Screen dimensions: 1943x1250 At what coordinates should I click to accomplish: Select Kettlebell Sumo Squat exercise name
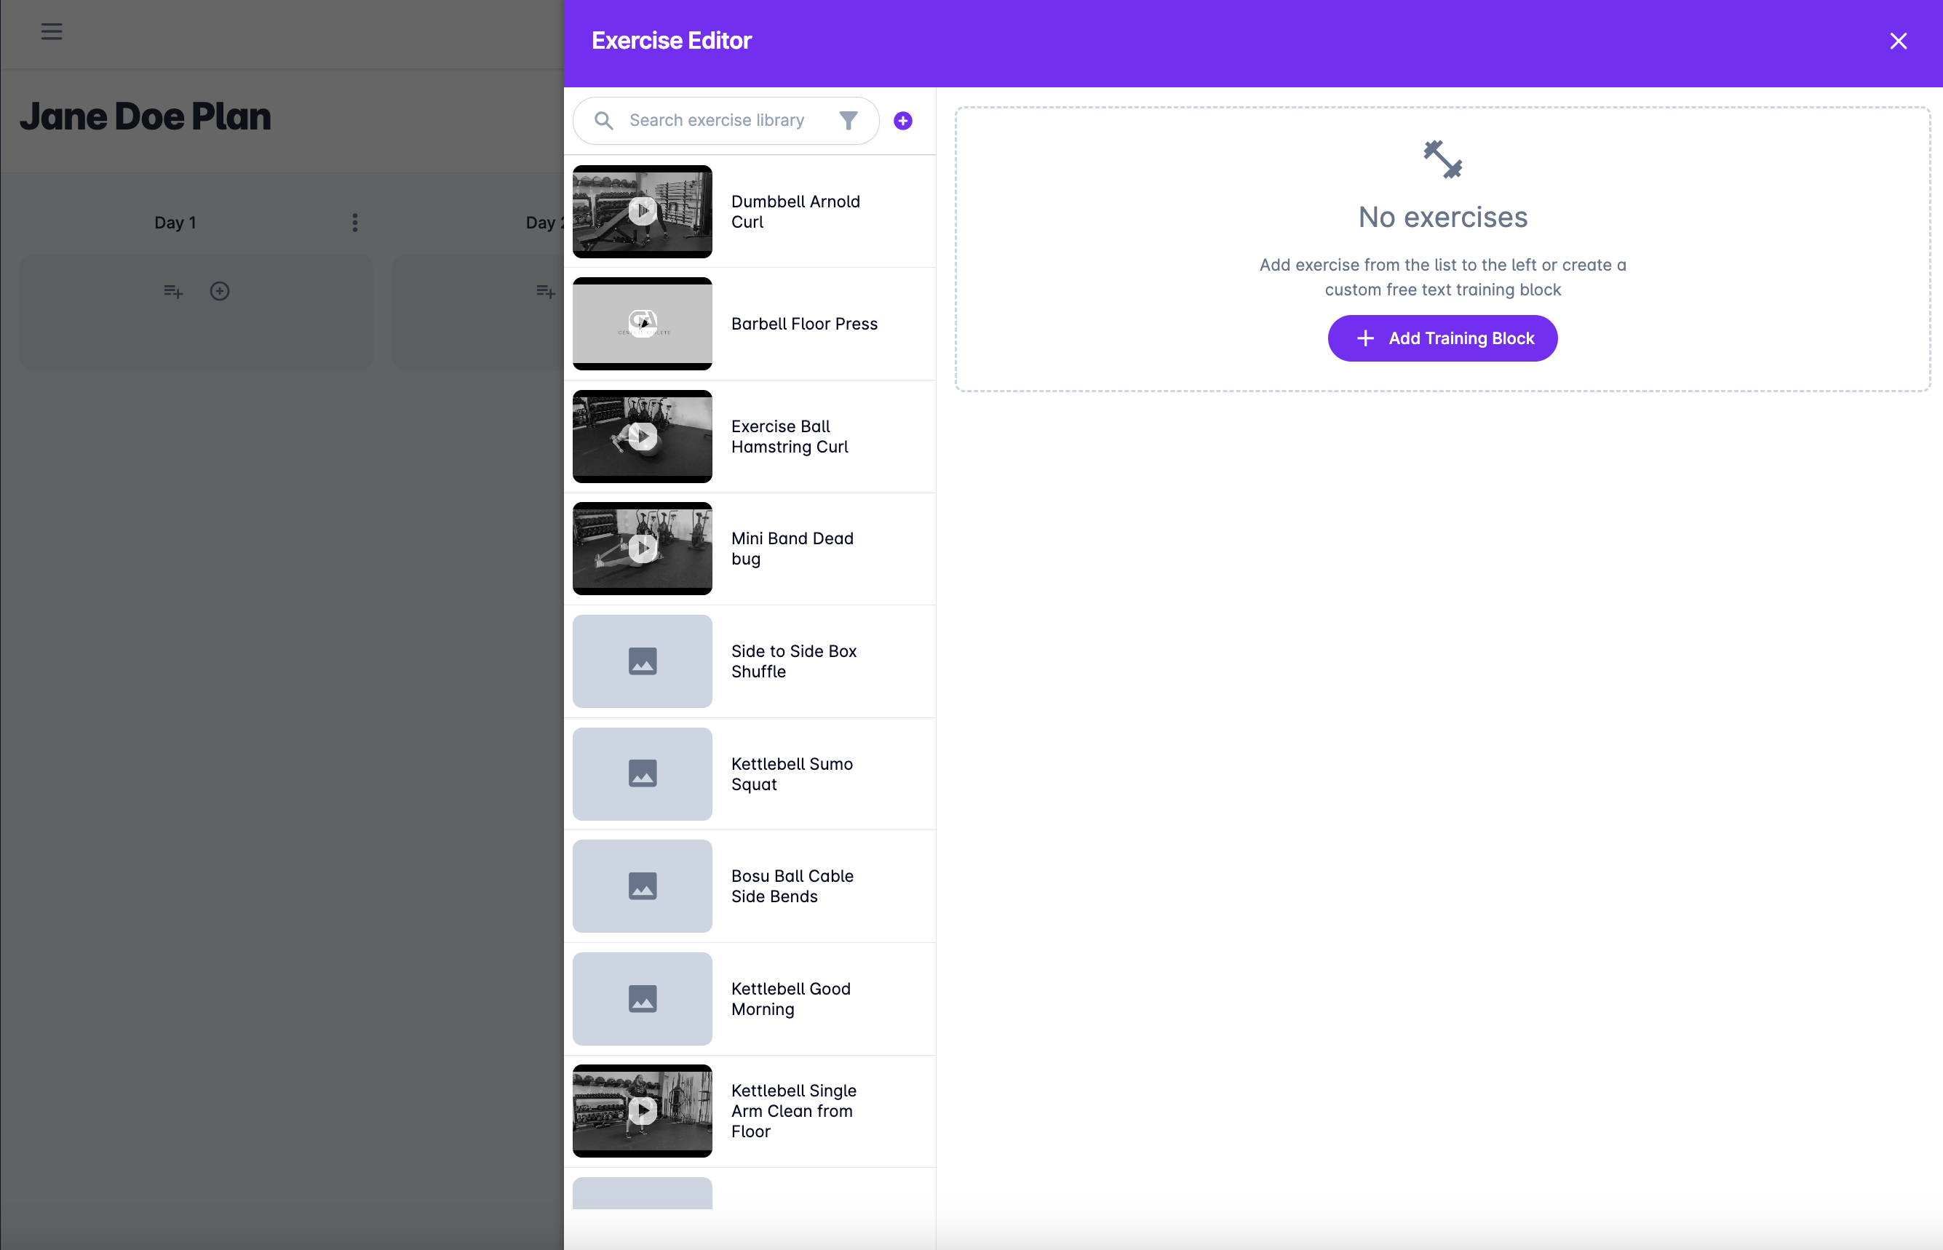792,773
